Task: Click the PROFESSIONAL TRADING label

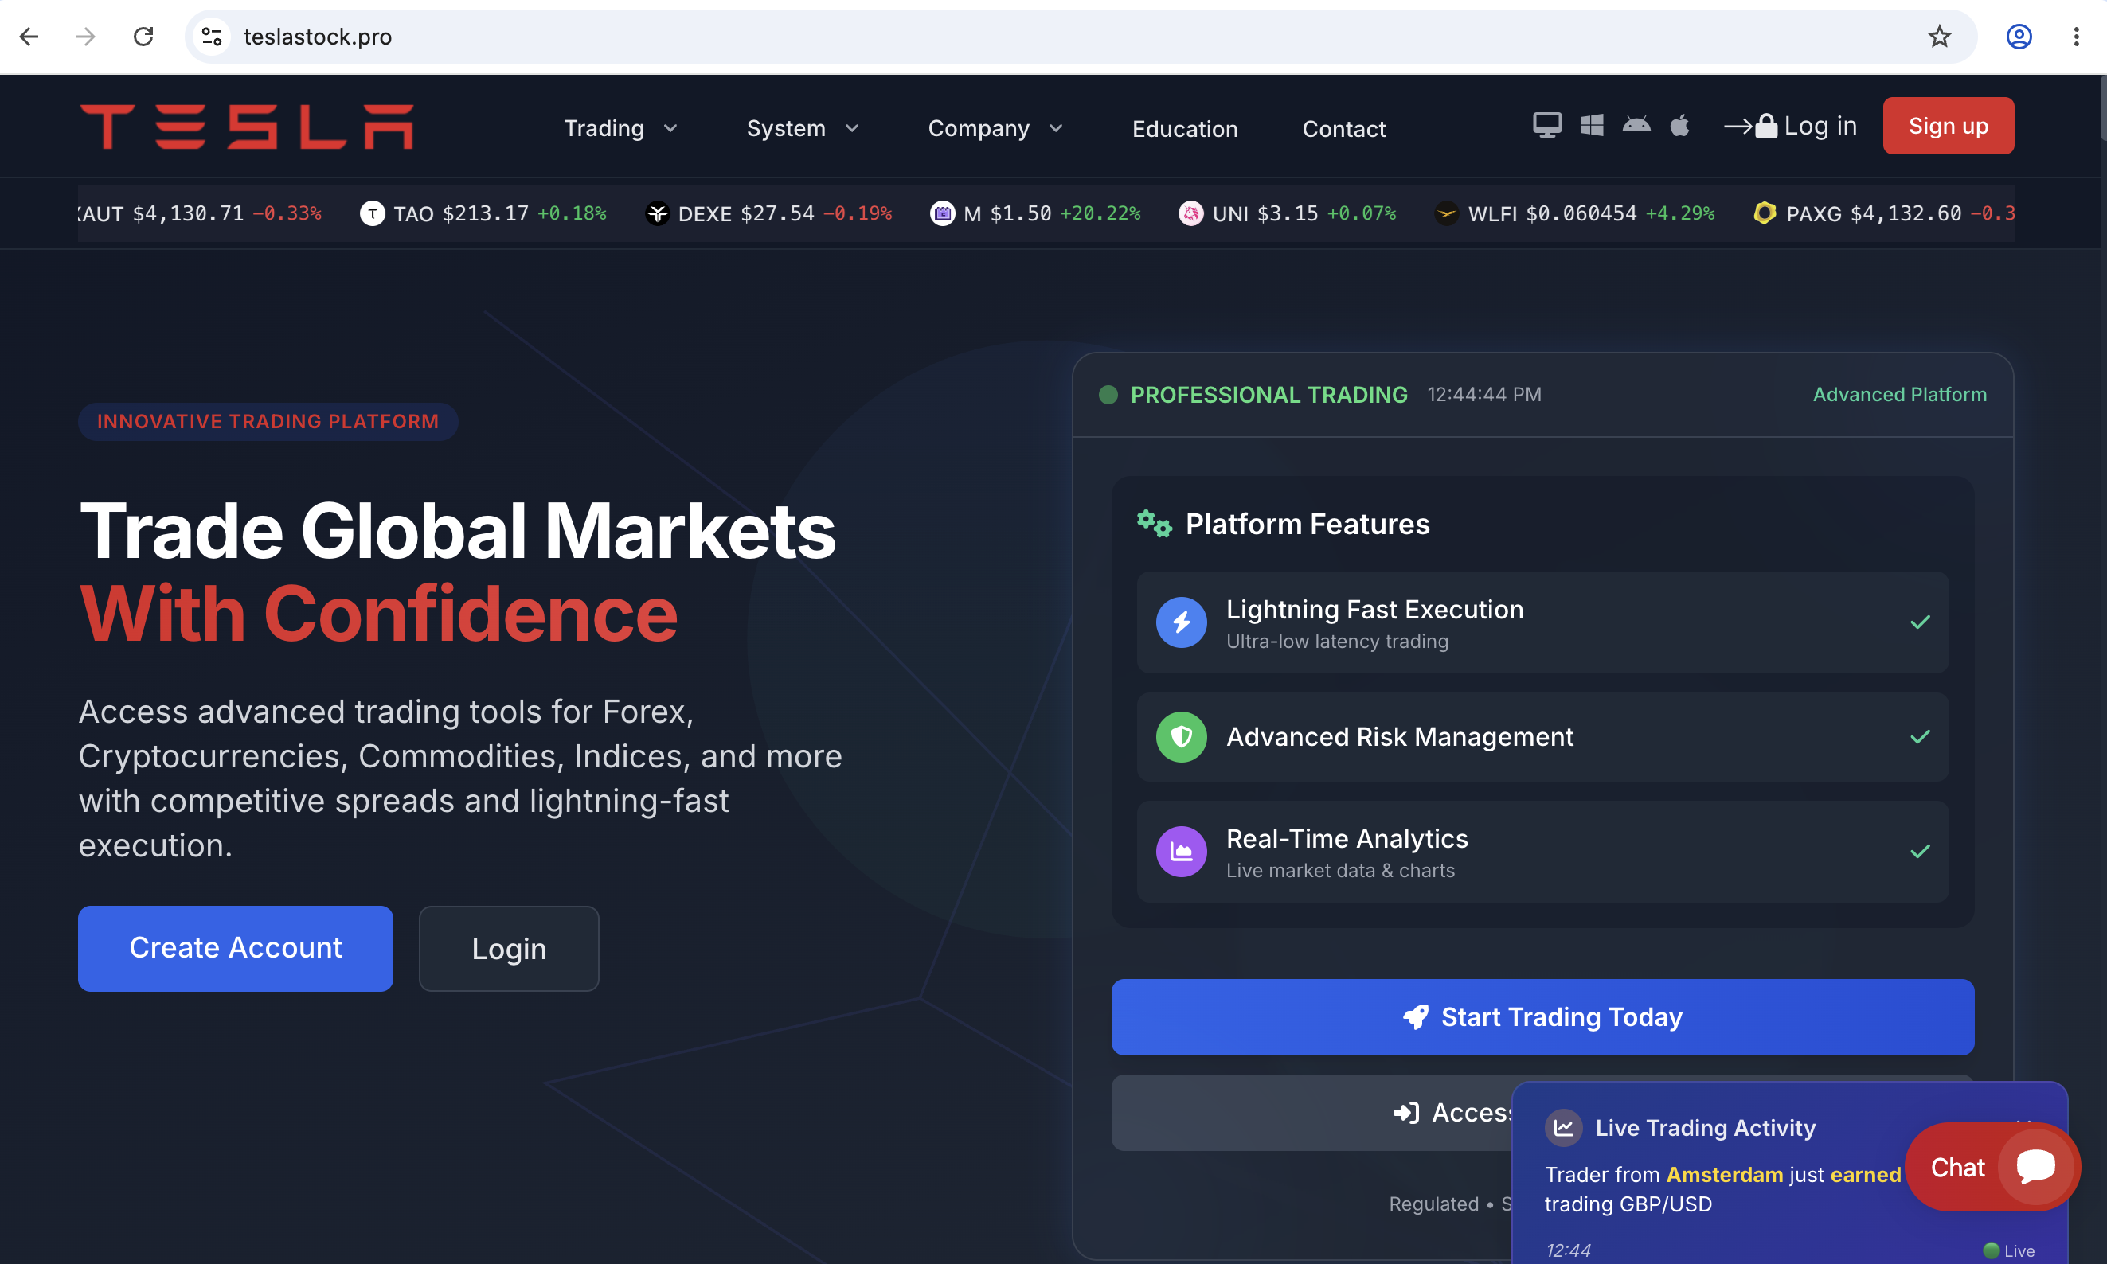Action: (1268, 394)
